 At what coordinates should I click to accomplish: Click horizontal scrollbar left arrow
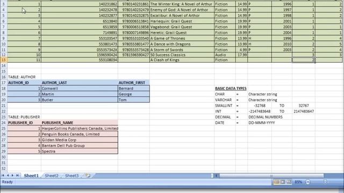point(216,176)
